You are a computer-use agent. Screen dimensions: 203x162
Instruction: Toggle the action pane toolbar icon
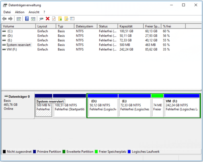click(33, 19)
